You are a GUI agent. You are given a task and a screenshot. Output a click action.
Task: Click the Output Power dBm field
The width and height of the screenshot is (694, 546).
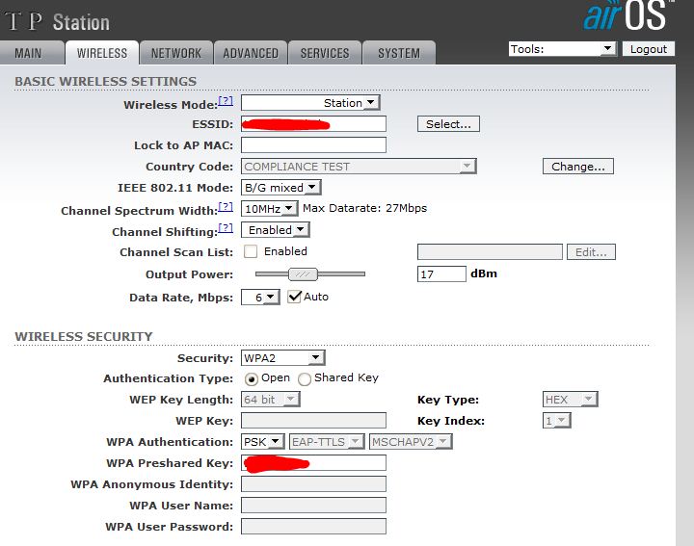[441, 274]
